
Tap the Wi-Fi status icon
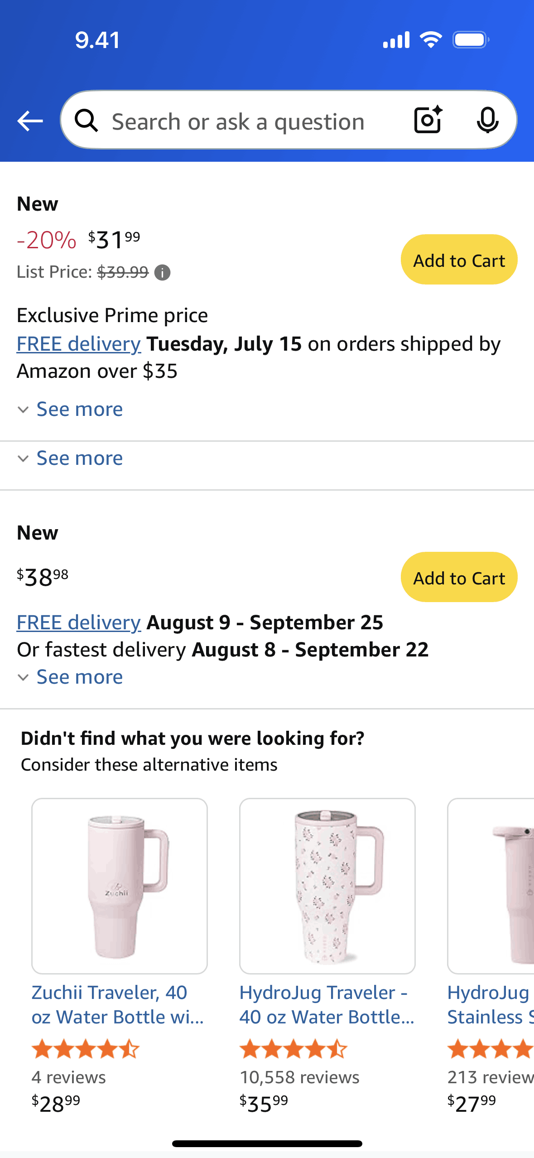(431, 40)
